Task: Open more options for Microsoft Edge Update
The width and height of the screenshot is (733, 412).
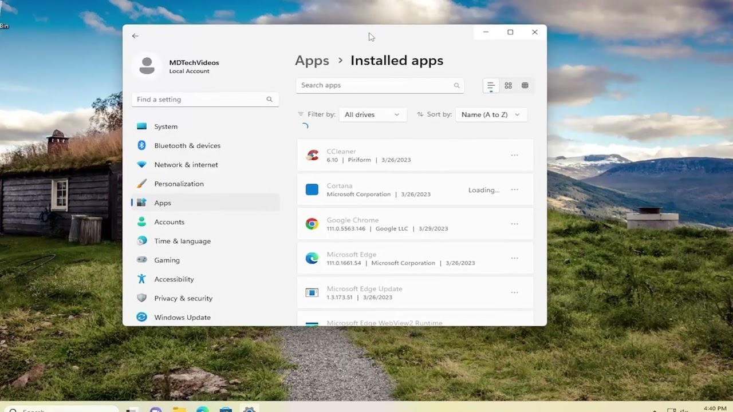Action: tap(514, 292)
